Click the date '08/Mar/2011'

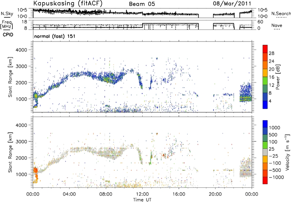coord(232,4)
